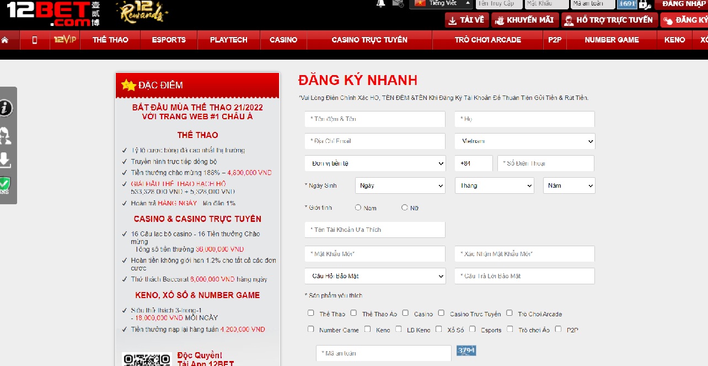Screen dimensions: 708x366
Task: Click the header captcha image 1691
Action: point(627,3)
